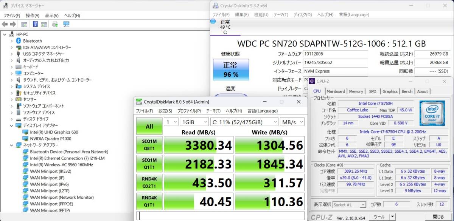Click the system devices category icon
The width and height of the screenshot is (454, 221).
coord(18,87)
